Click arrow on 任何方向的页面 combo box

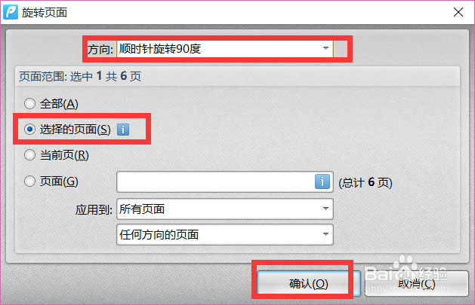point(325,234)
